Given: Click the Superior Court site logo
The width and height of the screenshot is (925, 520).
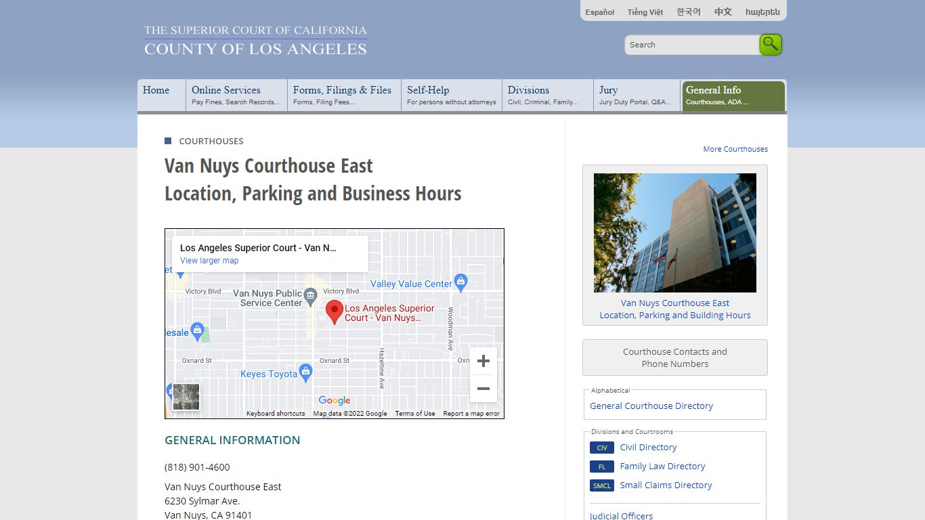Looking at the screenshot, I should pyautogui.click(x=255, y=40).
